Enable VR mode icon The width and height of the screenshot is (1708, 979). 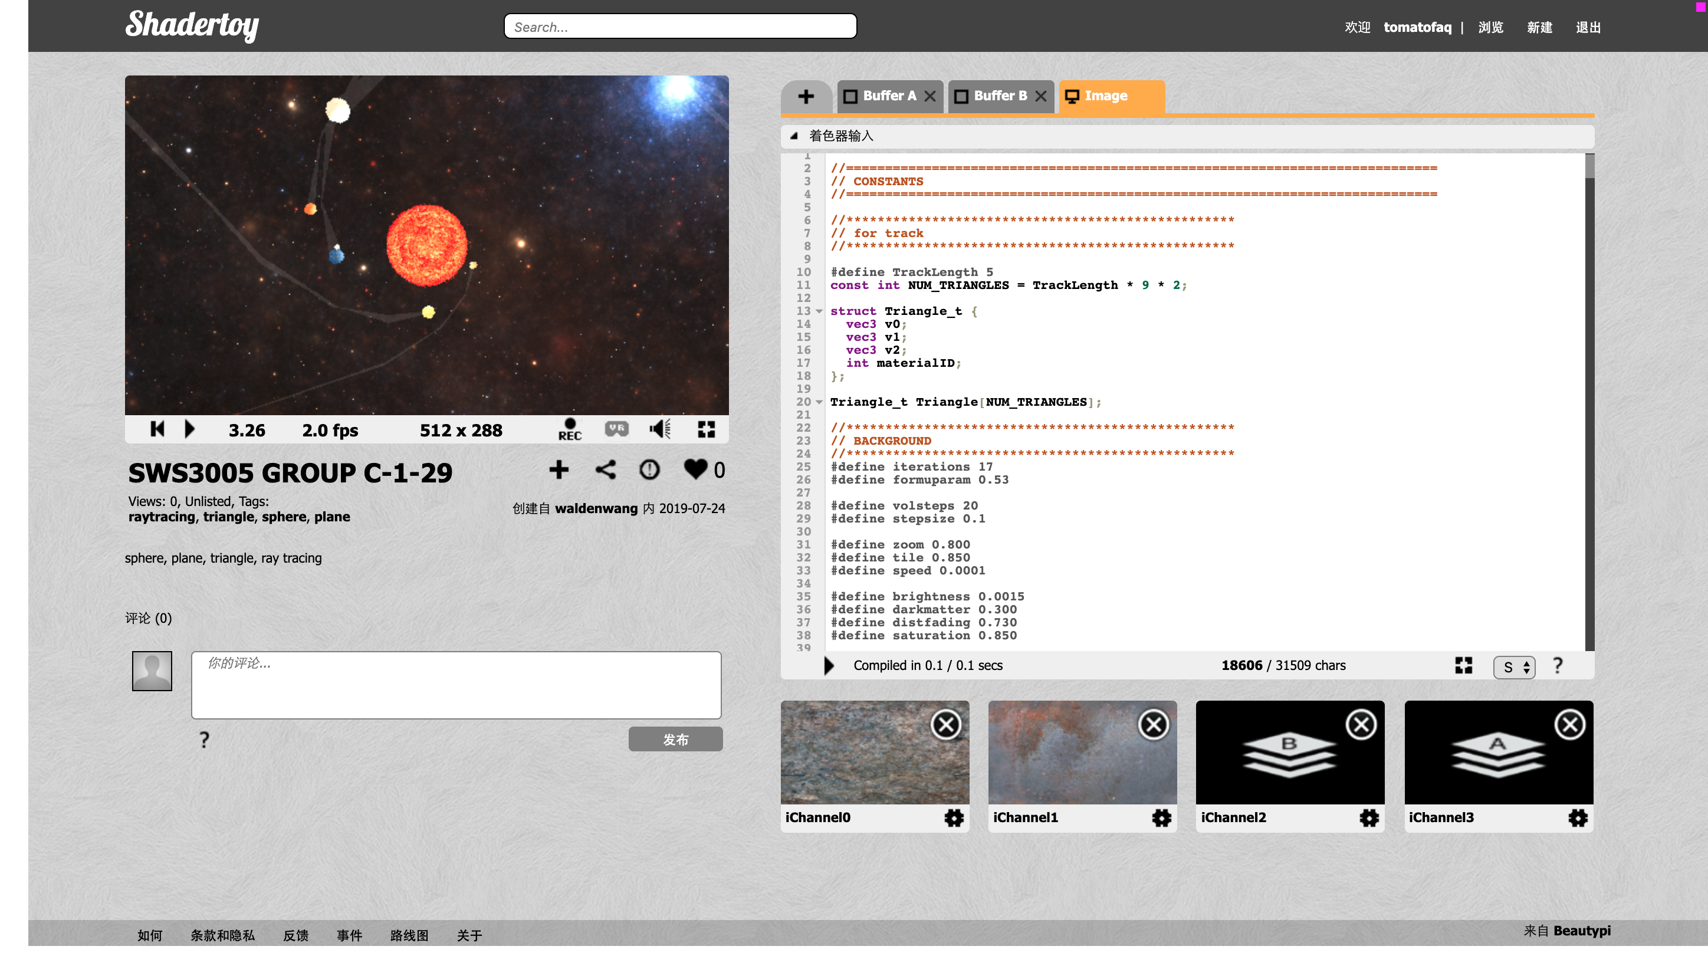tap(616, 428)
